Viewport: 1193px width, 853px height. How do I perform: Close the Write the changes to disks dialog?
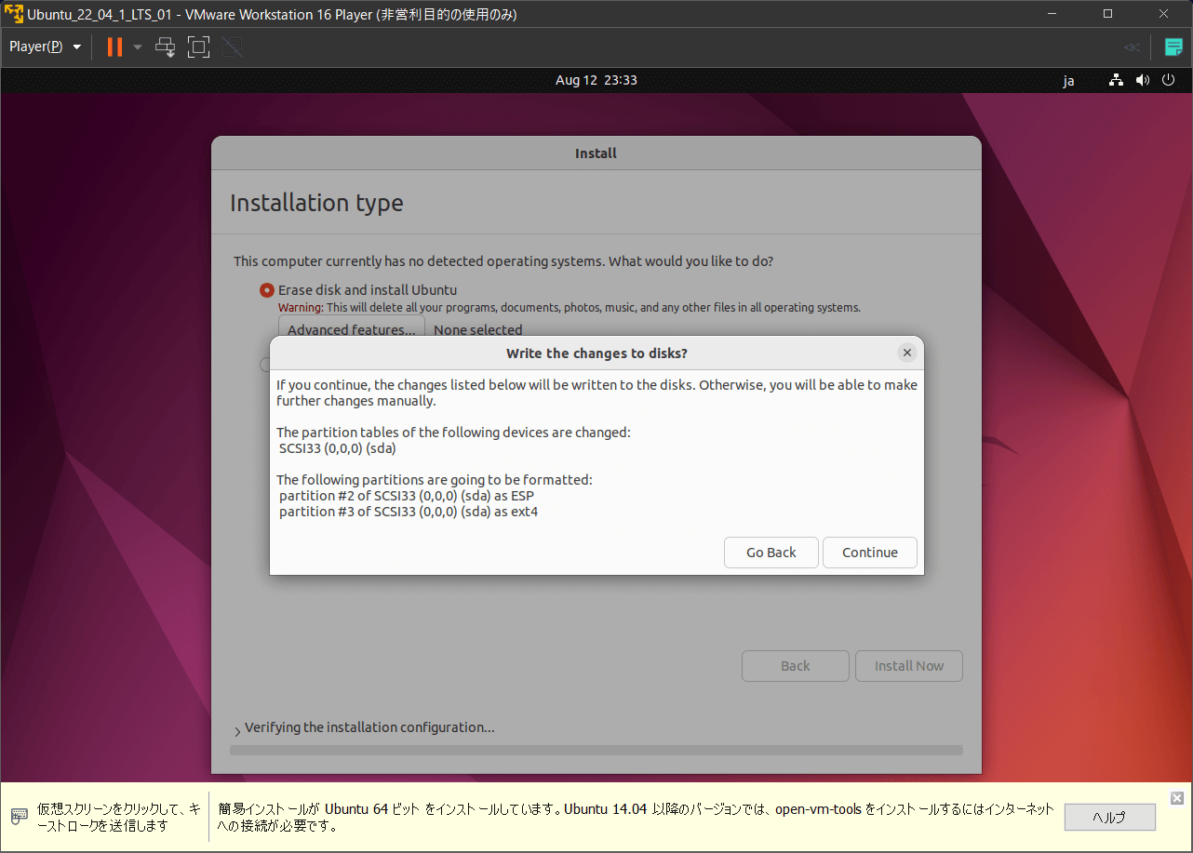click(x=907, y=353)
